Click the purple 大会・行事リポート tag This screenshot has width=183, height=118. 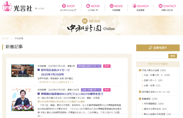pyautogui.click(x=91, y=90)
